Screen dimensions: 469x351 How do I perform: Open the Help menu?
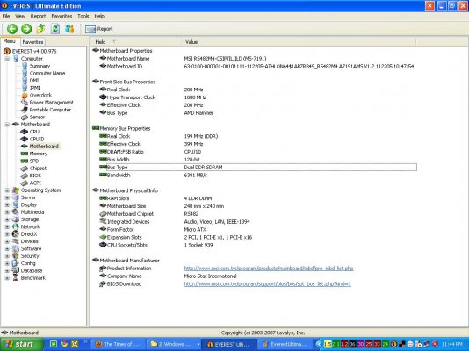tap(99, 16)
